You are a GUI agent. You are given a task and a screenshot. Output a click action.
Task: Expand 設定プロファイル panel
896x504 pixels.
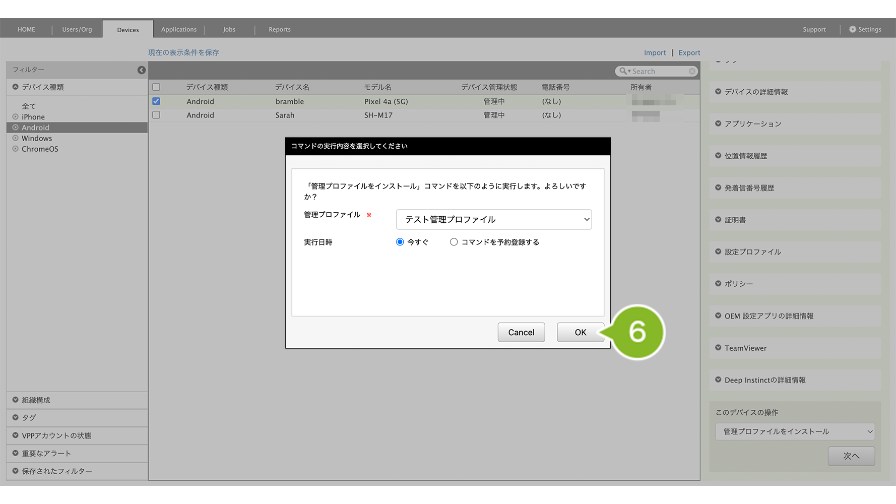coord(795,252)
